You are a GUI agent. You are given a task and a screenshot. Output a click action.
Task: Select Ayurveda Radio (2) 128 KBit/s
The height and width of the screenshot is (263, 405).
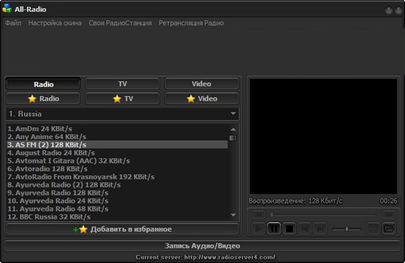coord(117,185)
